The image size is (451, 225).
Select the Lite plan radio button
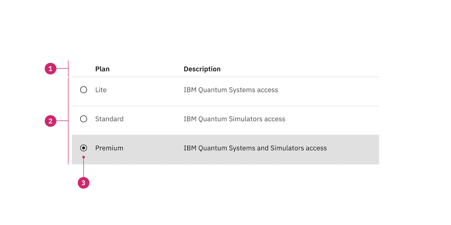[x=83, y=89]
